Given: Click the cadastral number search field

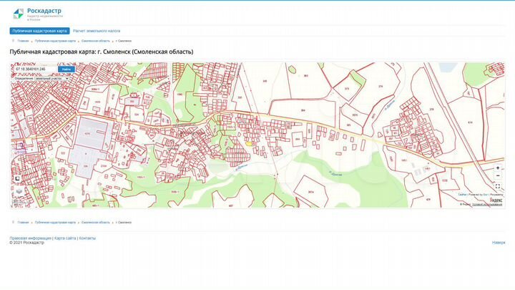Looking at the screenshot, I should coord(34,69).
